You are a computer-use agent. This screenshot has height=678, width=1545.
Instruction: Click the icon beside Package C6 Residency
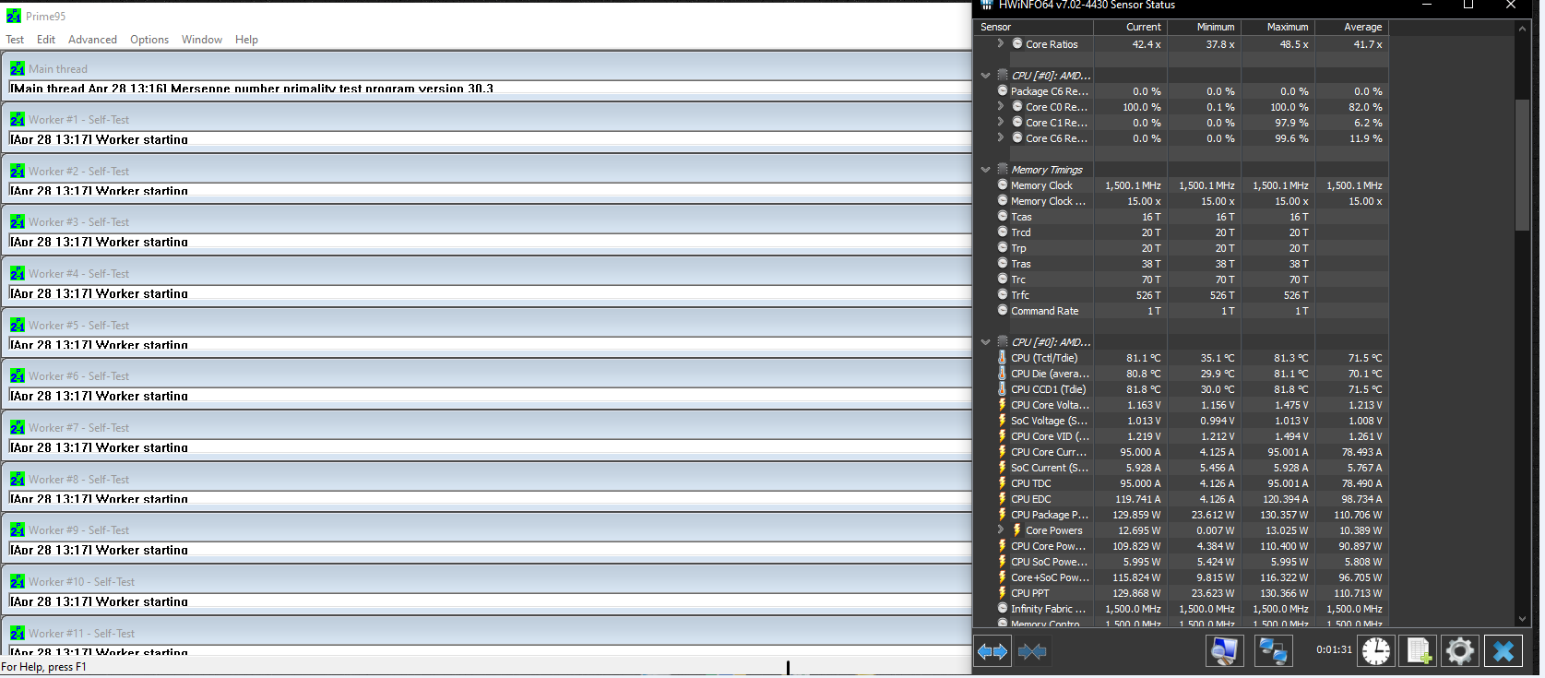[1003, 91]
